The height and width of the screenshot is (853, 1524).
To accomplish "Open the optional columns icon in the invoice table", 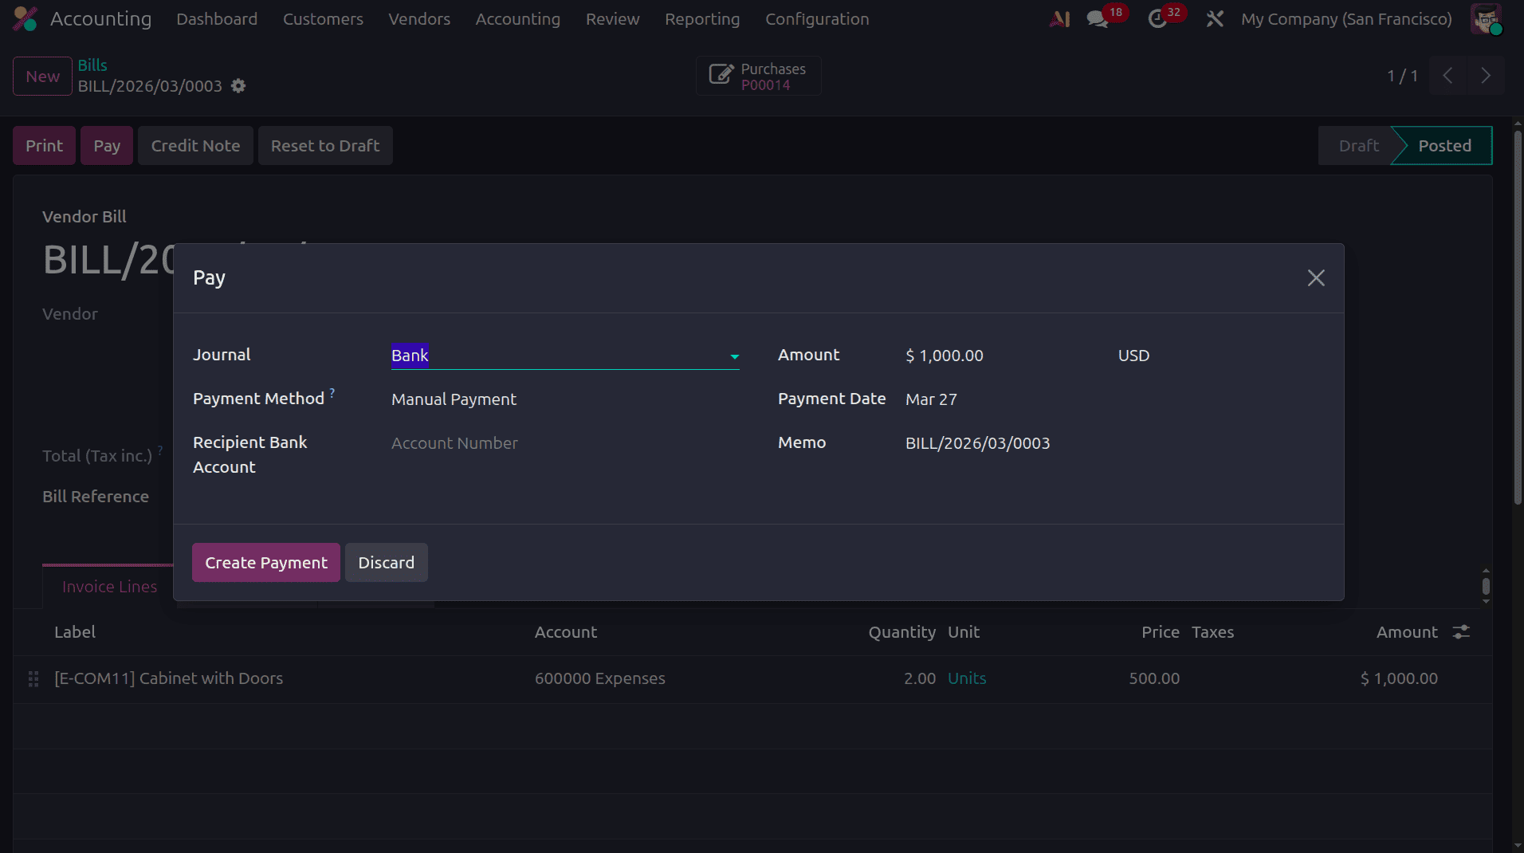I will (1461, 631).
